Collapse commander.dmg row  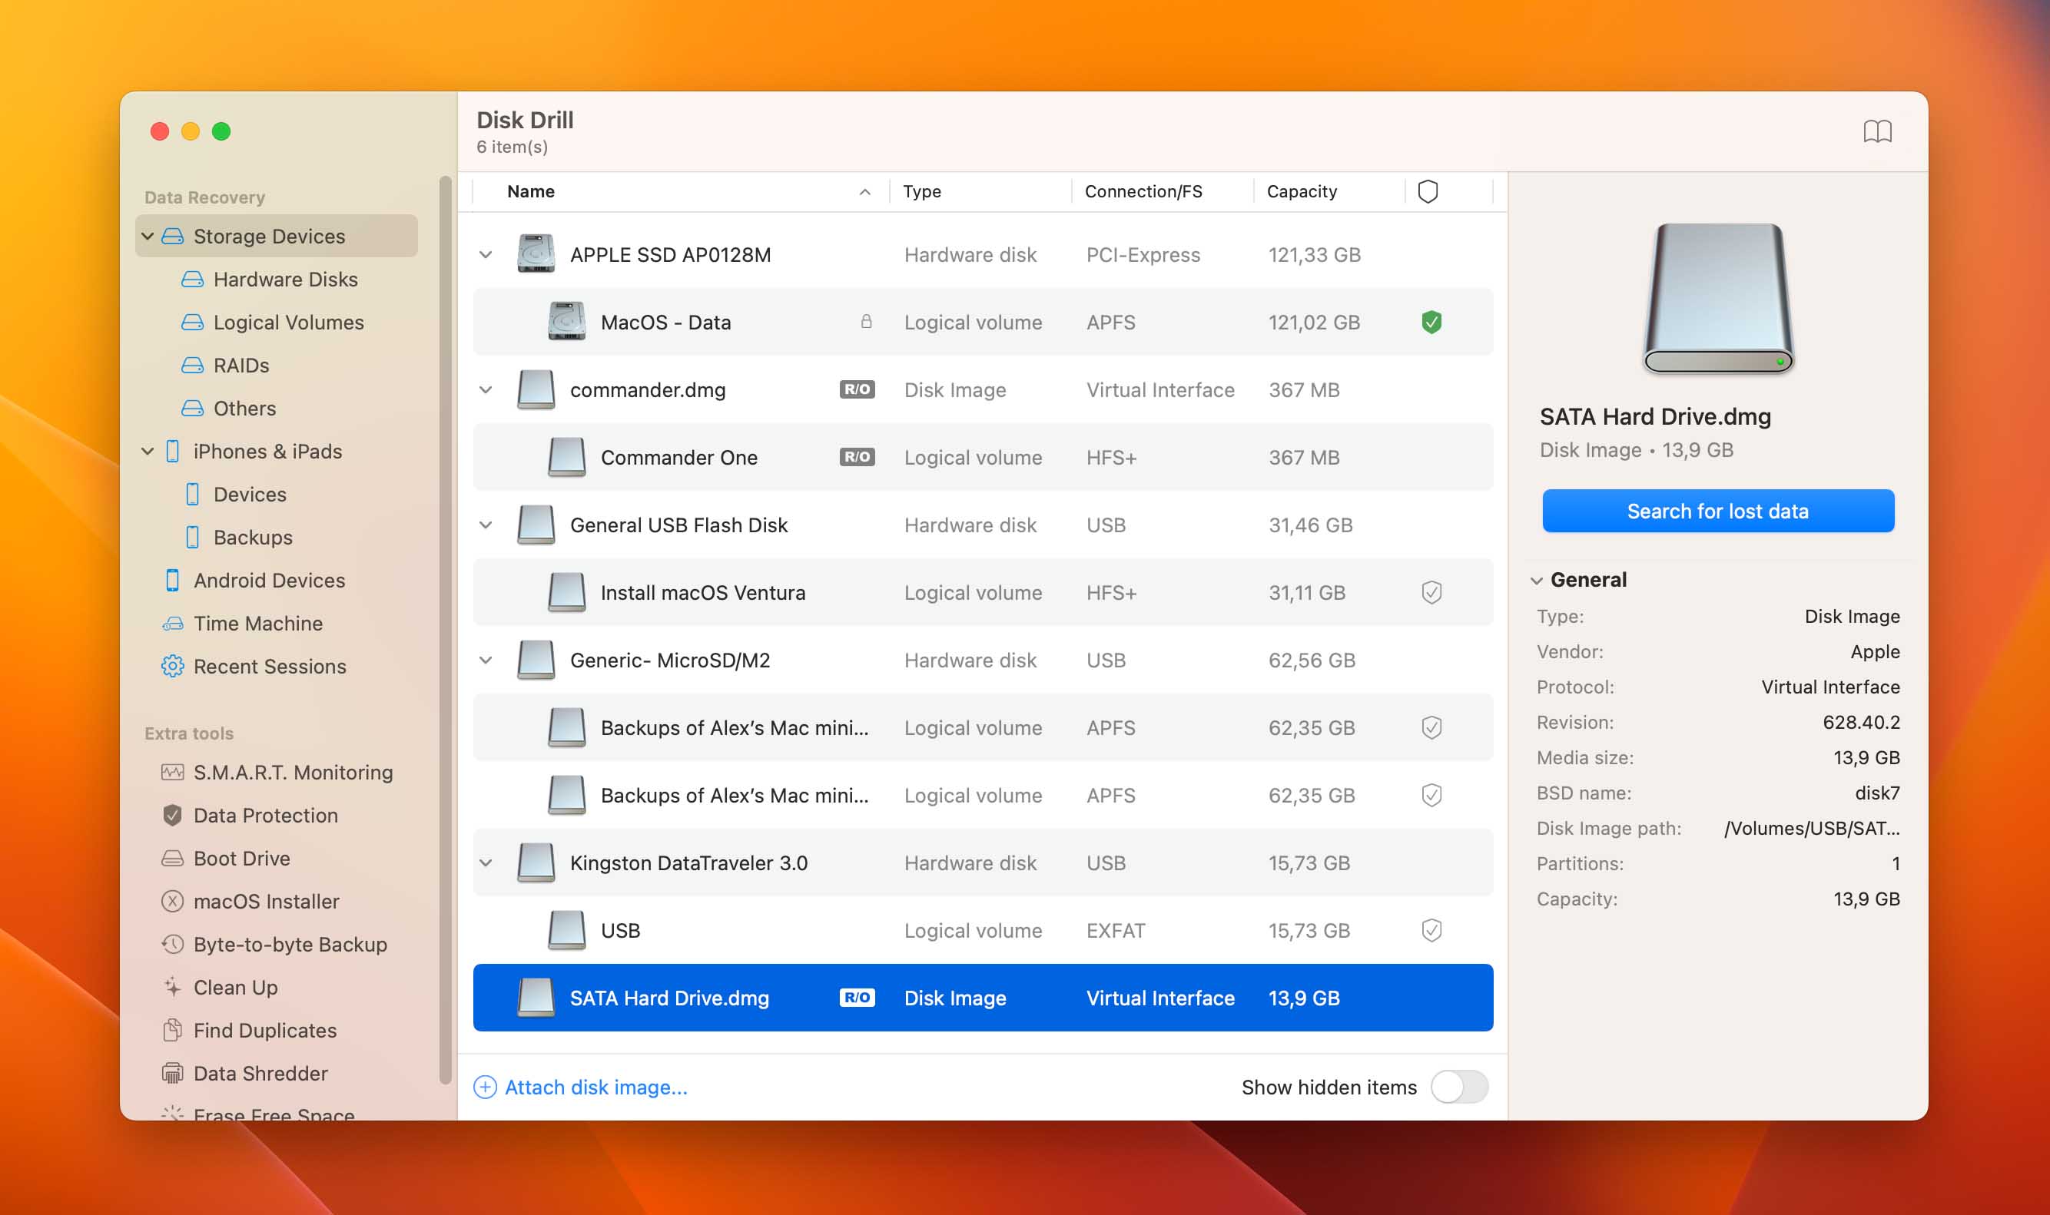point(486,389)
